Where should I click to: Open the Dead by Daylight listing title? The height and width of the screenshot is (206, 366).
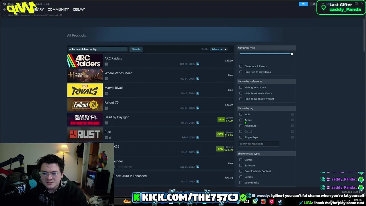pos(117,117)
